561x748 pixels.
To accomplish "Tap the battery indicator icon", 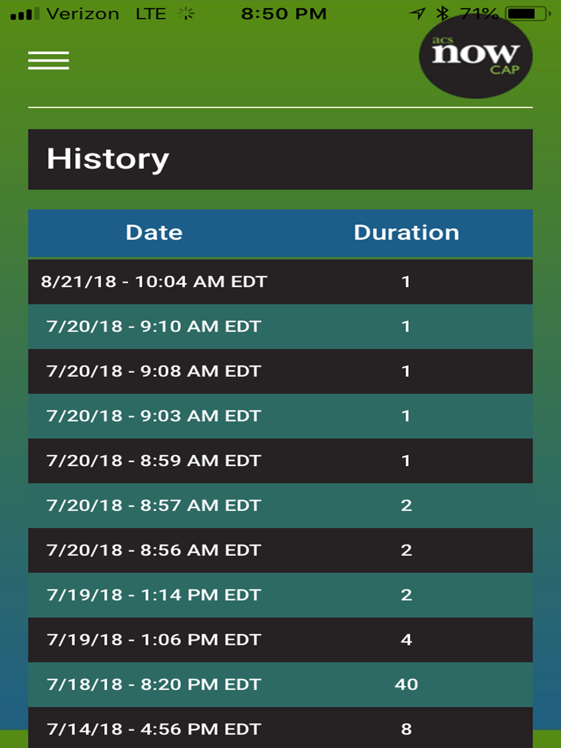I will pos(527,13).
